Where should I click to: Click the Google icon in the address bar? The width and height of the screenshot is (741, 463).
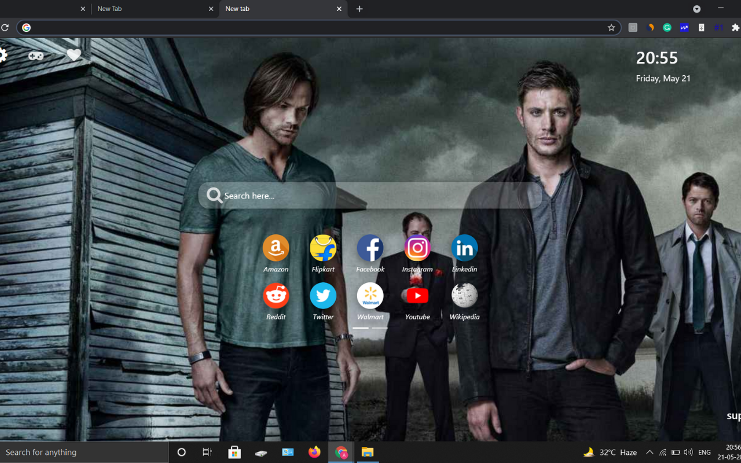[26, 27]
